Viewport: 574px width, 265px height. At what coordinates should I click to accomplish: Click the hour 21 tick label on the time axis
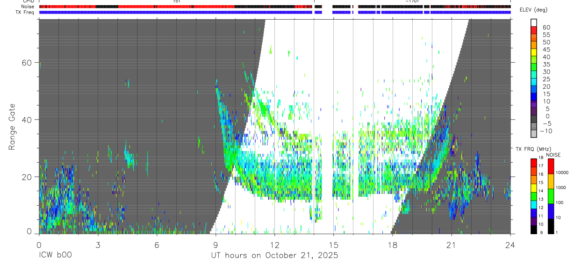451,245
